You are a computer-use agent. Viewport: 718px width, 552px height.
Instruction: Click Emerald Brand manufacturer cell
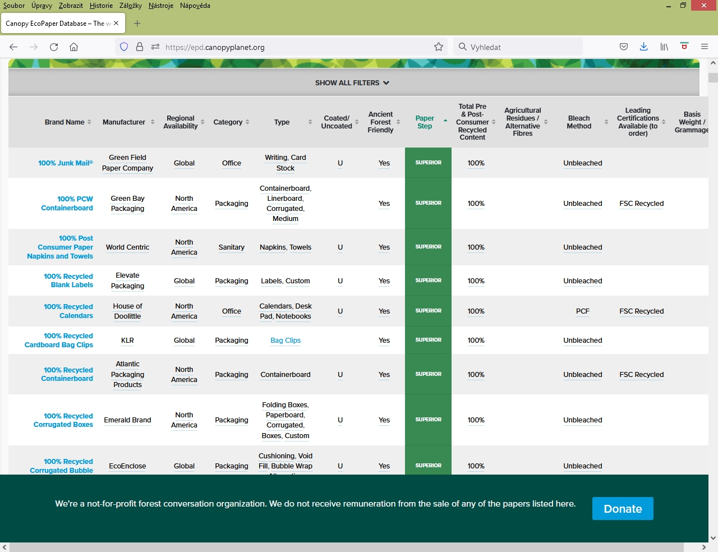[127, 420]
